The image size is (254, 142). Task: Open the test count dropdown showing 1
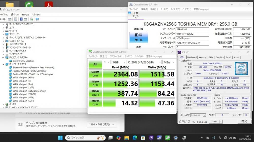(107, 62)
